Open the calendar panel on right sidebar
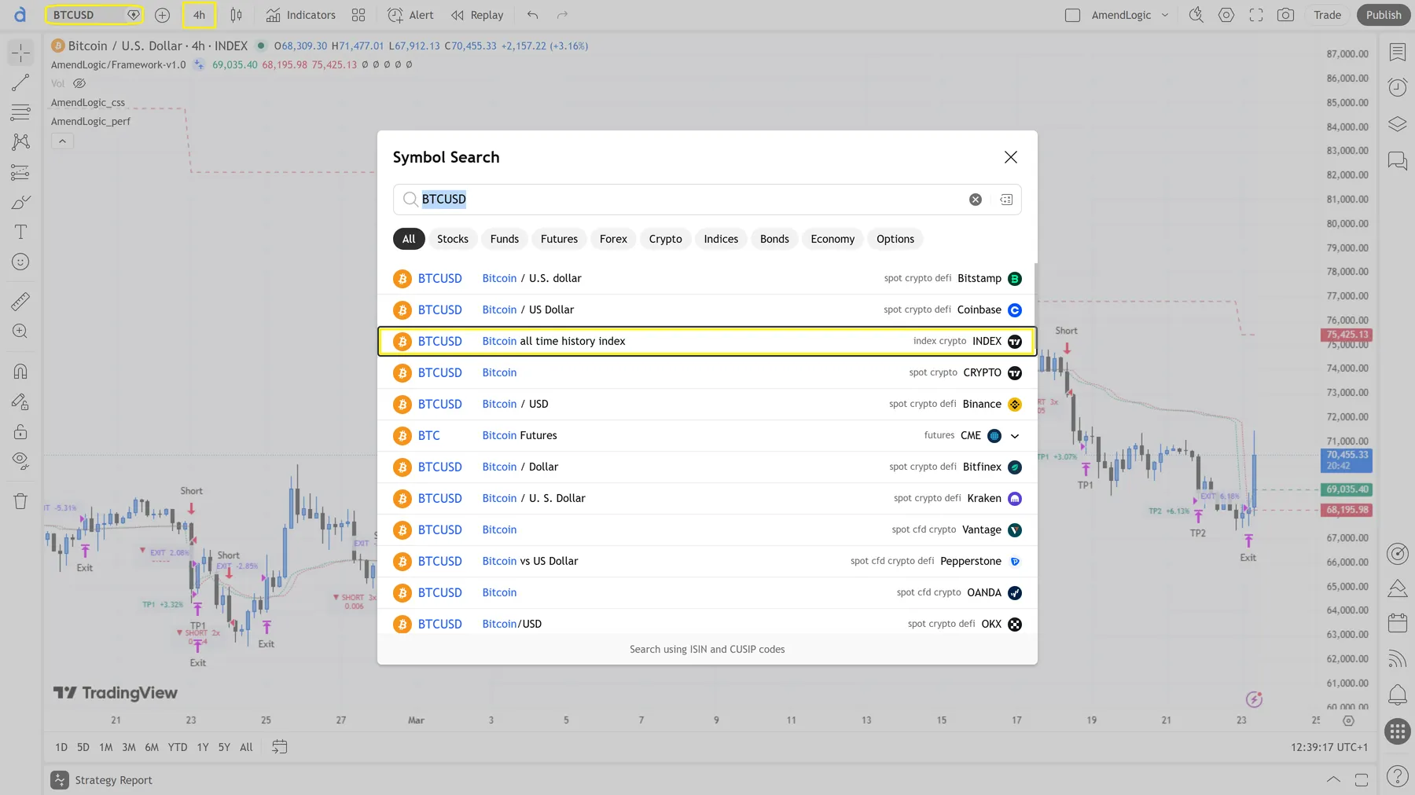 pyautogui.click(x=1397, y=623)
